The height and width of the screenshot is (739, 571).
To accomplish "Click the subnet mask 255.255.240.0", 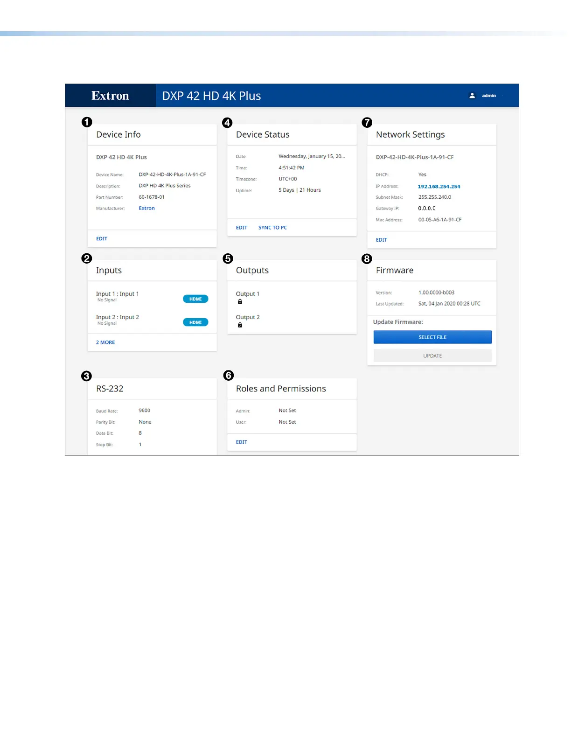I will (x=435, y=197).
